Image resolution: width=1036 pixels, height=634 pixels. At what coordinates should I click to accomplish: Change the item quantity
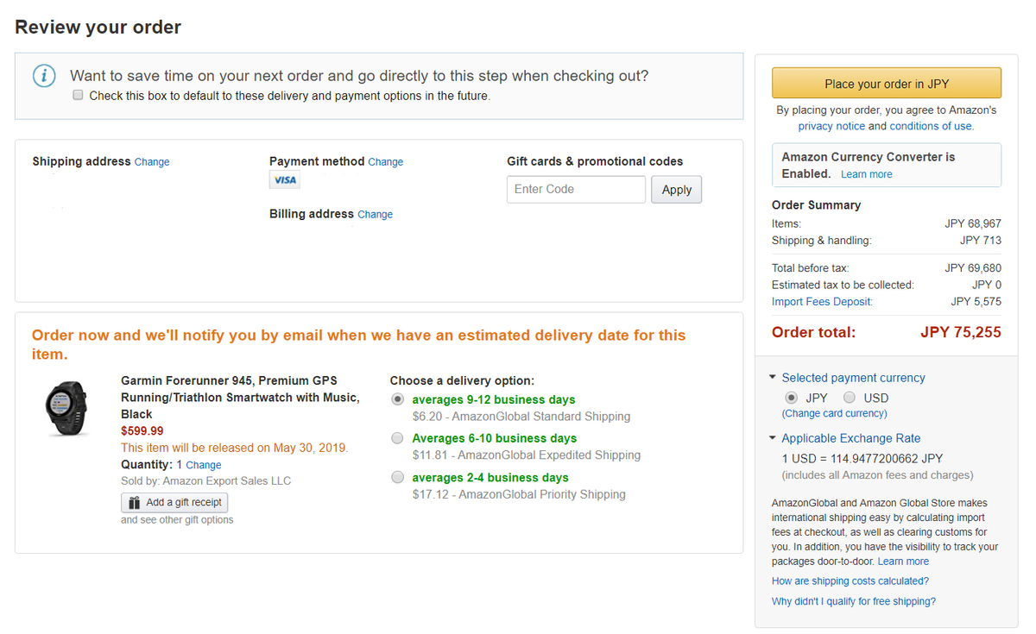204,465
